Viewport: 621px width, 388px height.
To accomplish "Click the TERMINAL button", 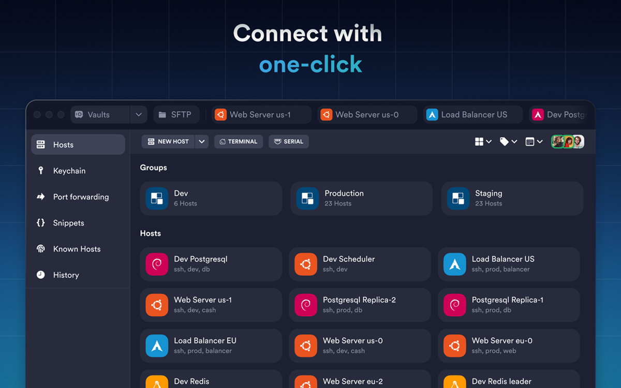I will (x=239, y=142).
